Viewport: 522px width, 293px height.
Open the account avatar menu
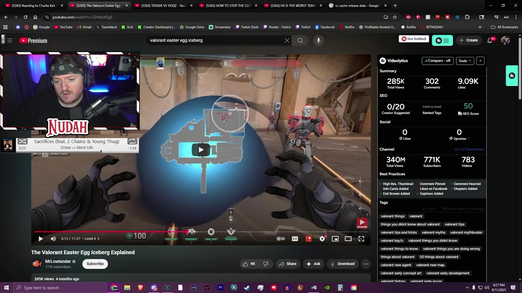click(505, 40)
